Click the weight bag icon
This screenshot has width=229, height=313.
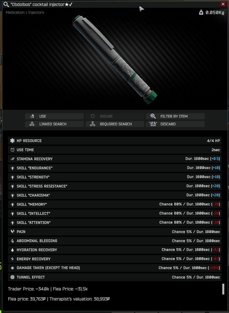[x=201, y=12]
